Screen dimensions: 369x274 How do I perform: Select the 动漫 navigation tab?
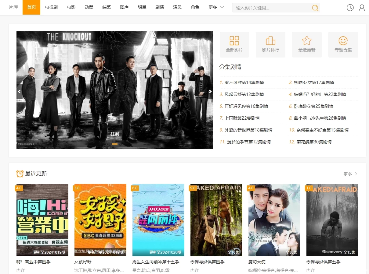(x=89, y=7)
